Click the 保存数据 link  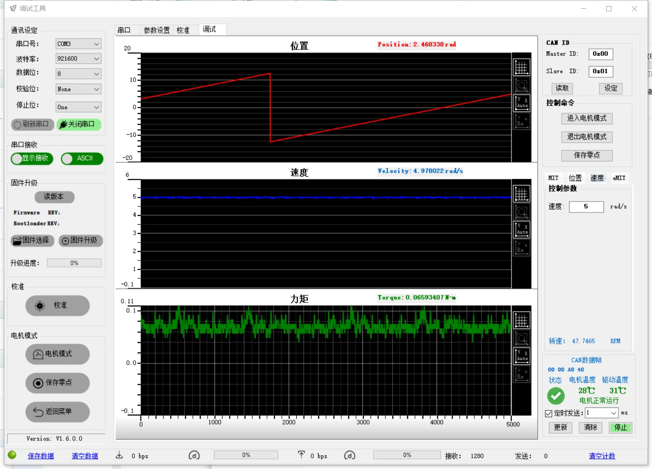pos(41,456)
